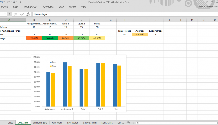Open the Class sheet tab
This screenshot has height=125, width=218.
pyautogui.click(x=10, y=123)
